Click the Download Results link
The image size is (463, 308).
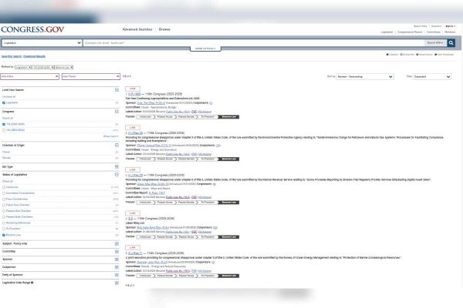pyautogui.click(x=34, y=56)
